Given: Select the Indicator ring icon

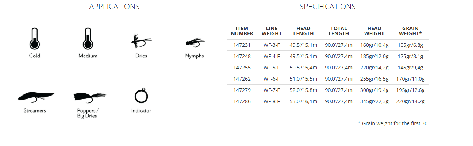Looking at the screenshot, I should point(141,96).
